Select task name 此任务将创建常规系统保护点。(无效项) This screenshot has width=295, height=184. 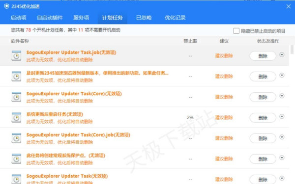66,156
